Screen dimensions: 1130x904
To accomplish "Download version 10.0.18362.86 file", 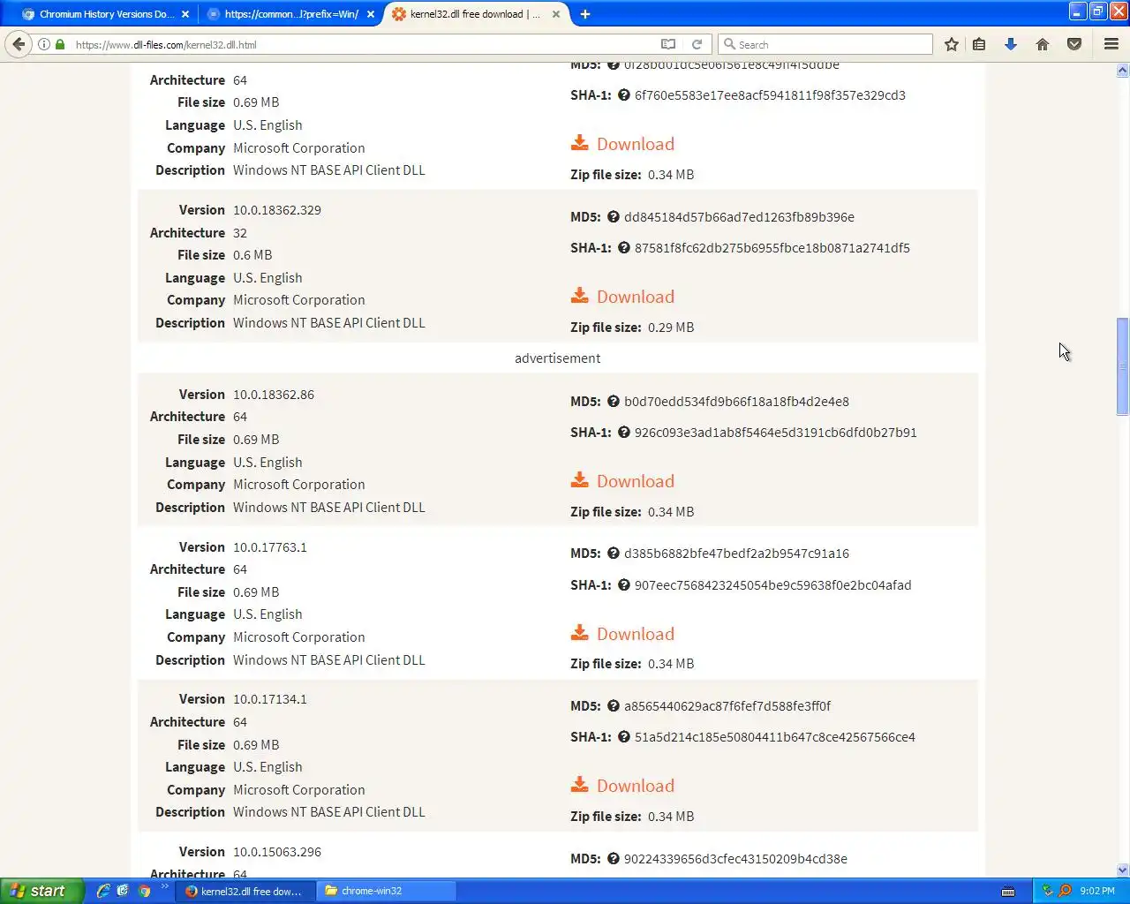I will pyautogui.click(x=622, y=481).
